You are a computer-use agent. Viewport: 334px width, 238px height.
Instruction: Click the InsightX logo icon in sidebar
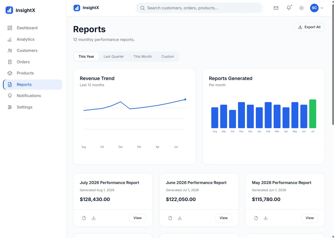coord(9,10)
